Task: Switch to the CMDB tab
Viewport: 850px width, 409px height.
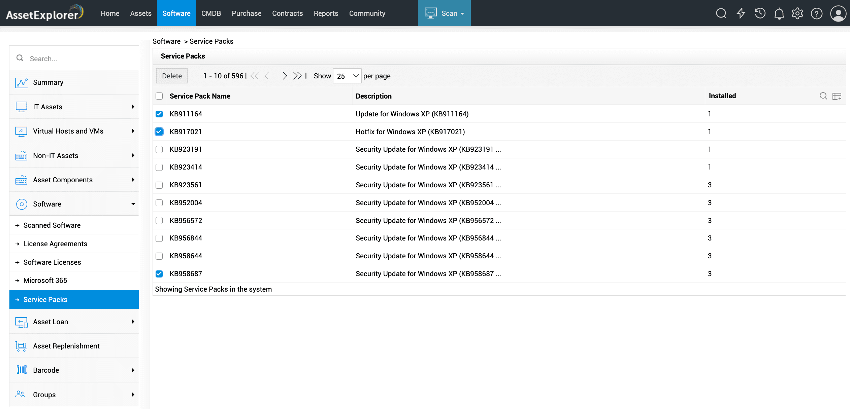Action: (x=211, y=13)
